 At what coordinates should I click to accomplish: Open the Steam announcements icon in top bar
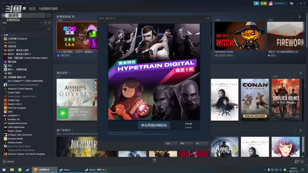pyautogui.click(x=256, y=3)
